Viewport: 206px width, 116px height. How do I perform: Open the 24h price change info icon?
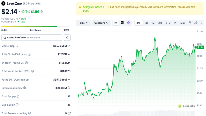(42, 12)
